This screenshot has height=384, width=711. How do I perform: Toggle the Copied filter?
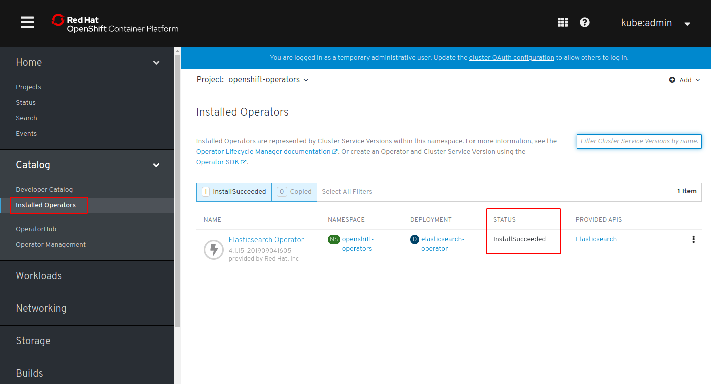click(294, 192)
